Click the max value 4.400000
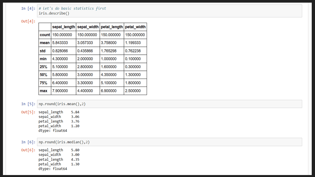This screenshot has width=315, height=177. [x=85, y=91]
